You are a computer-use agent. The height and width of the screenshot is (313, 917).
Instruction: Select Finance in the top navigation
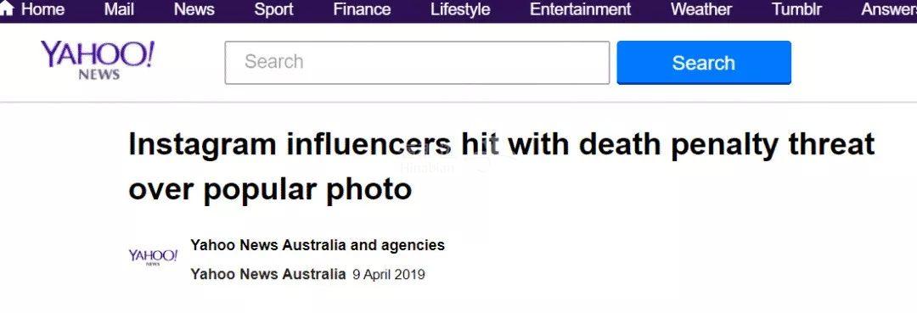click(x=362, y=9)
